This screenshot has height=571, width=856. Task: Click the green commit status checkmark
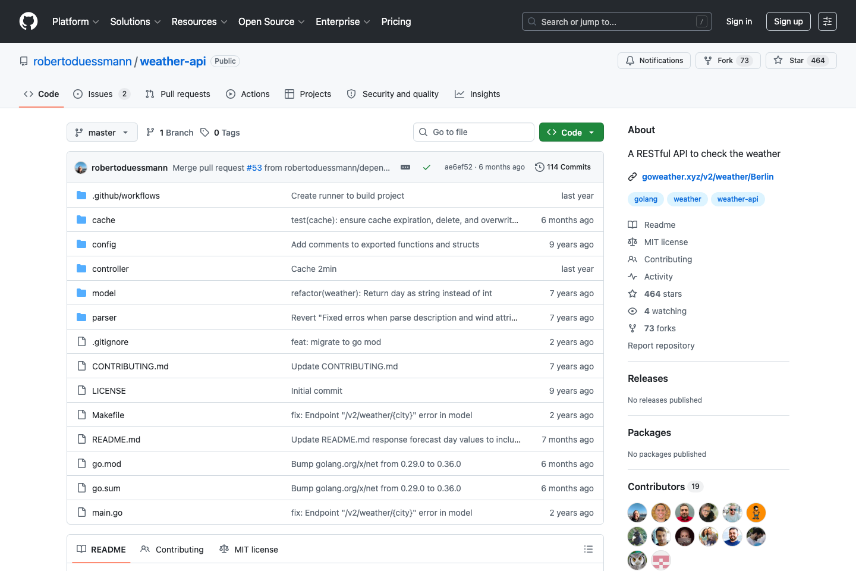click(427, 167)
